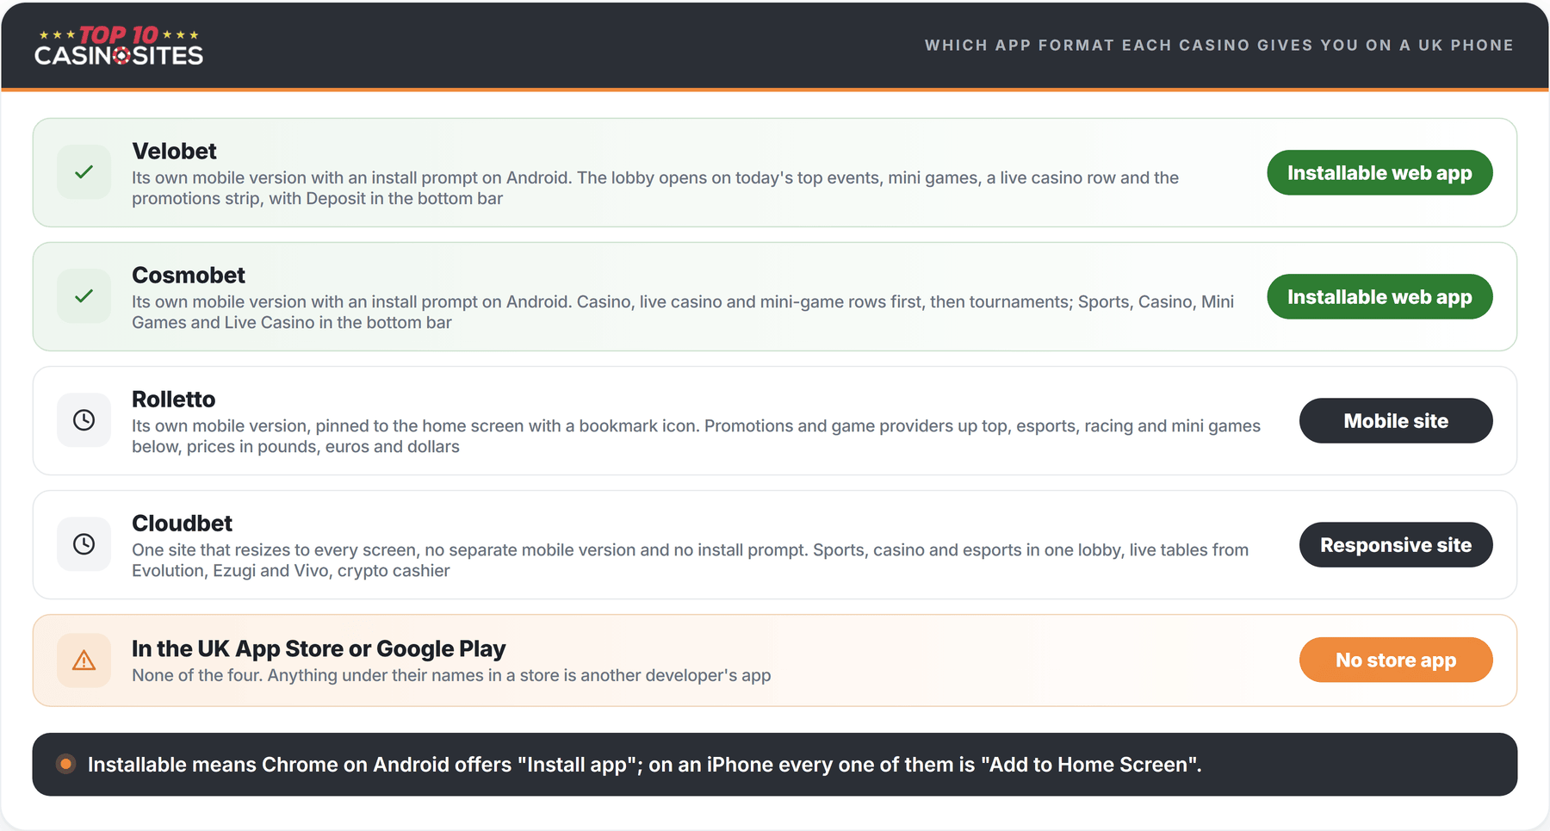1550x831 pixels.
Task: Click Velobet's description about the lobby and Deposit bar
Action: coord(655,188)
